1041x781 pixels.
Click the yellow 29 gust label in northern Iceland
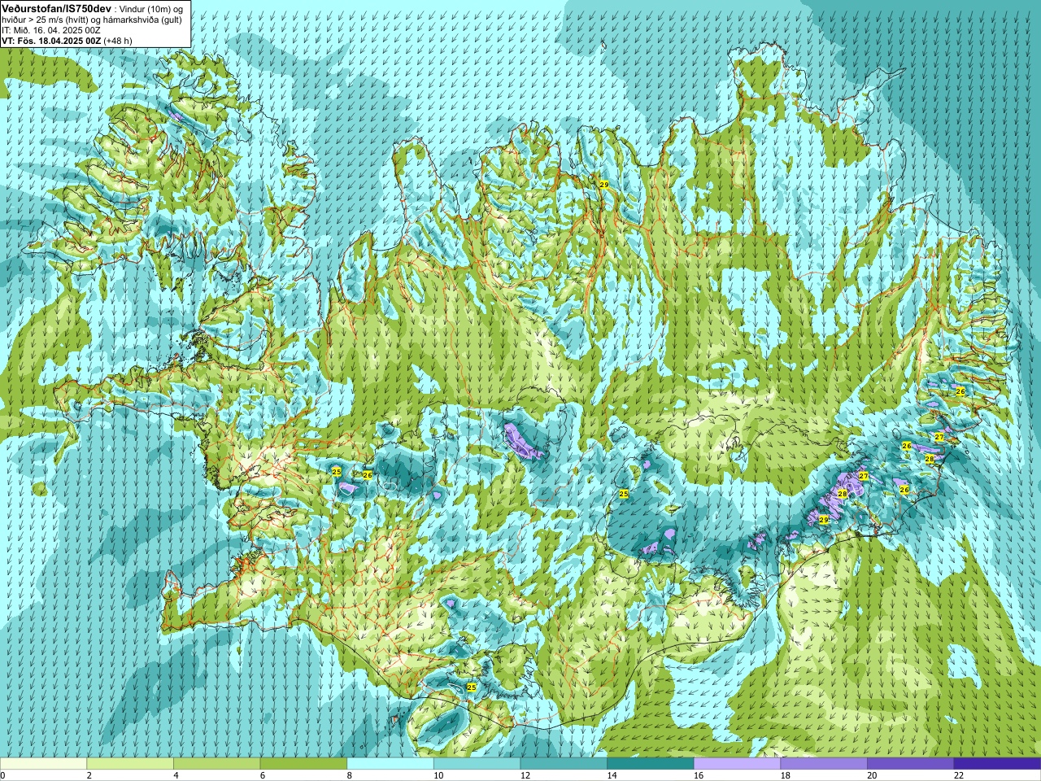[x=603, y=185]
